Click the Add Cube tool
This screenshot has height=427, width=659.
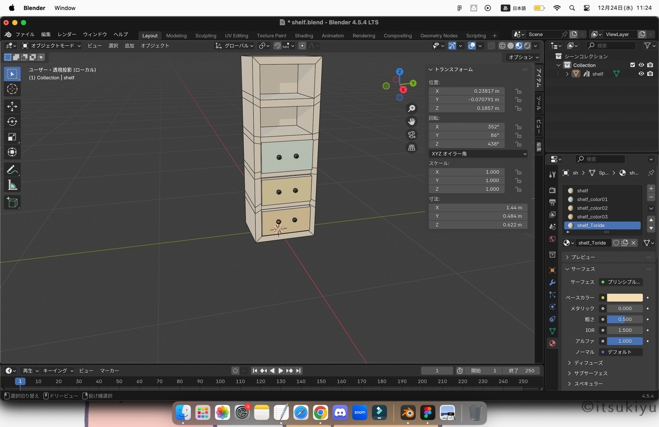point(12,202)
